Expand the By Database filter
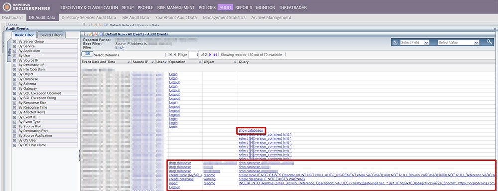Screen dimensions: 498x191 click(15, 79)
